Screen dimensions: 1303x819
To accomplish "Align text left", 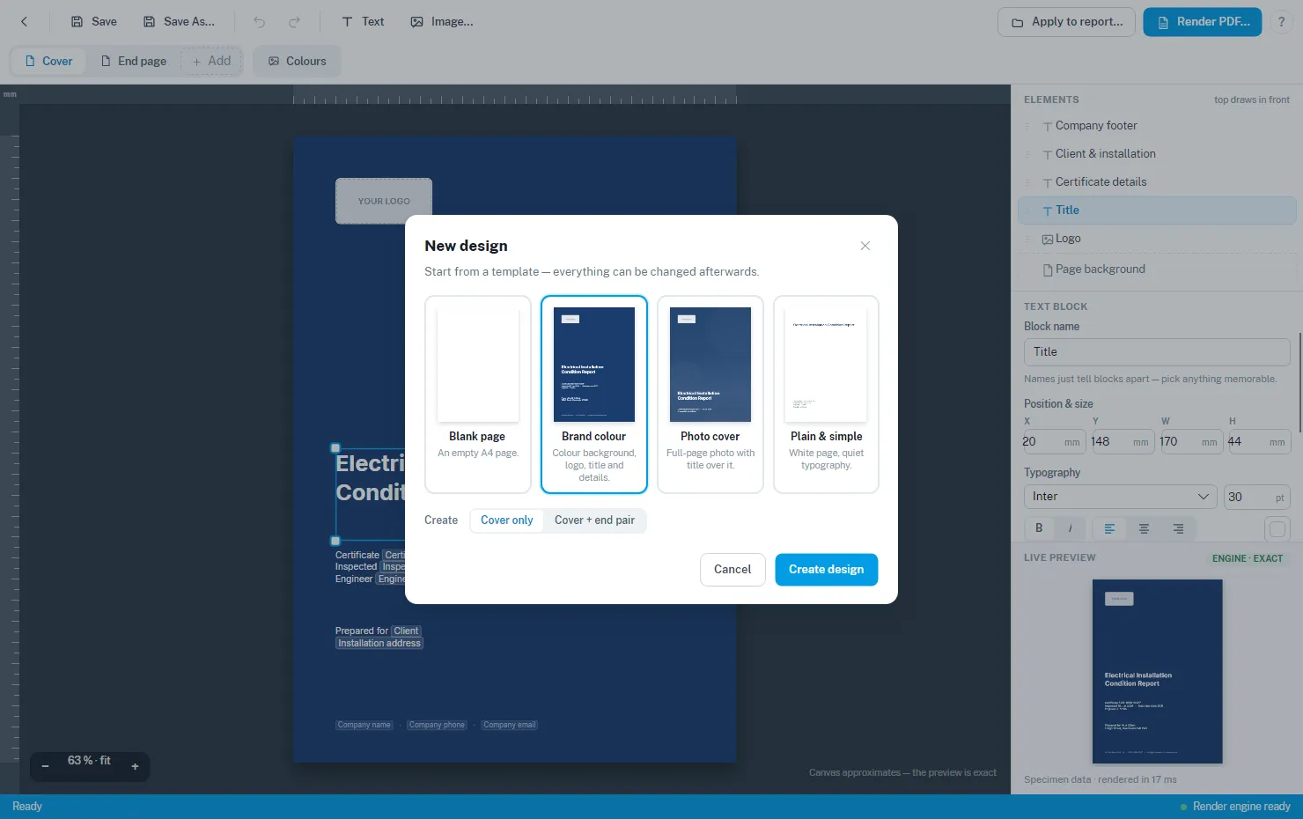I will (x=1109, y=528).
